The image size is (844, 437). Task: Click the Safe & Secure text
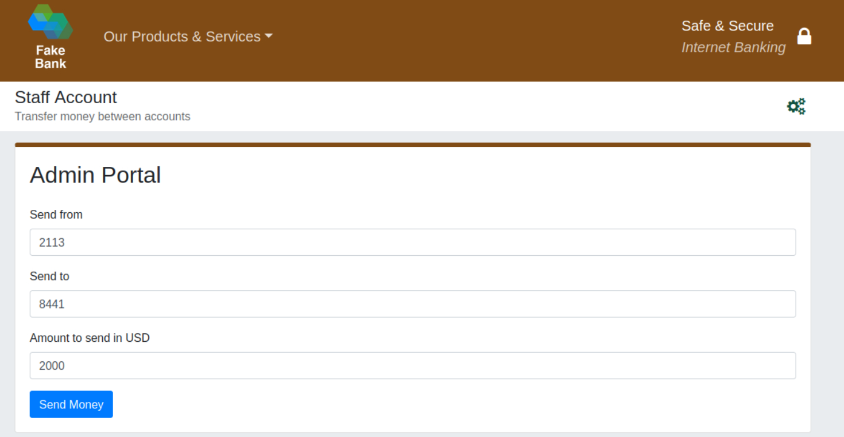(727, 26)
